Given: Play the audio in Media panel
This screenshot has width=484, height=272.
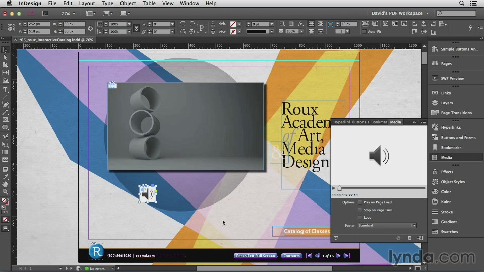Looking at the screenshot, I should 333,188.
